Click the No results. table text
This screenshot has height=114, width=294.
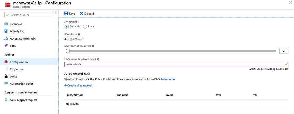point(73,104)
